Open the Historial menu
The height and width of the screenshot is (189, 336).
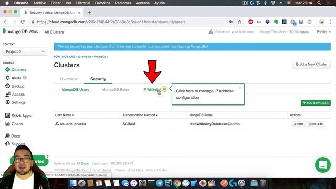click(83, 3)
